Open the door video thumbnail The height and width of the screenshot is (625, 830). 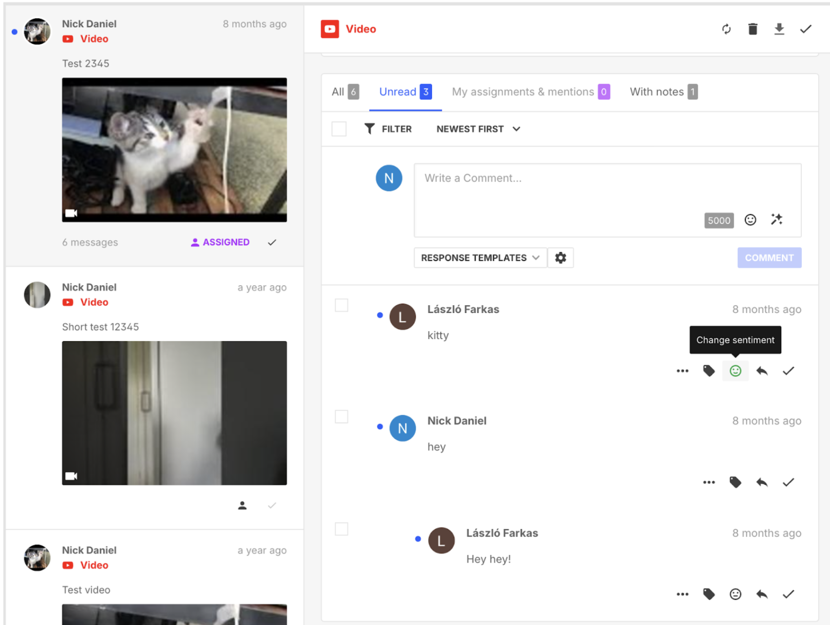(174, 413)
